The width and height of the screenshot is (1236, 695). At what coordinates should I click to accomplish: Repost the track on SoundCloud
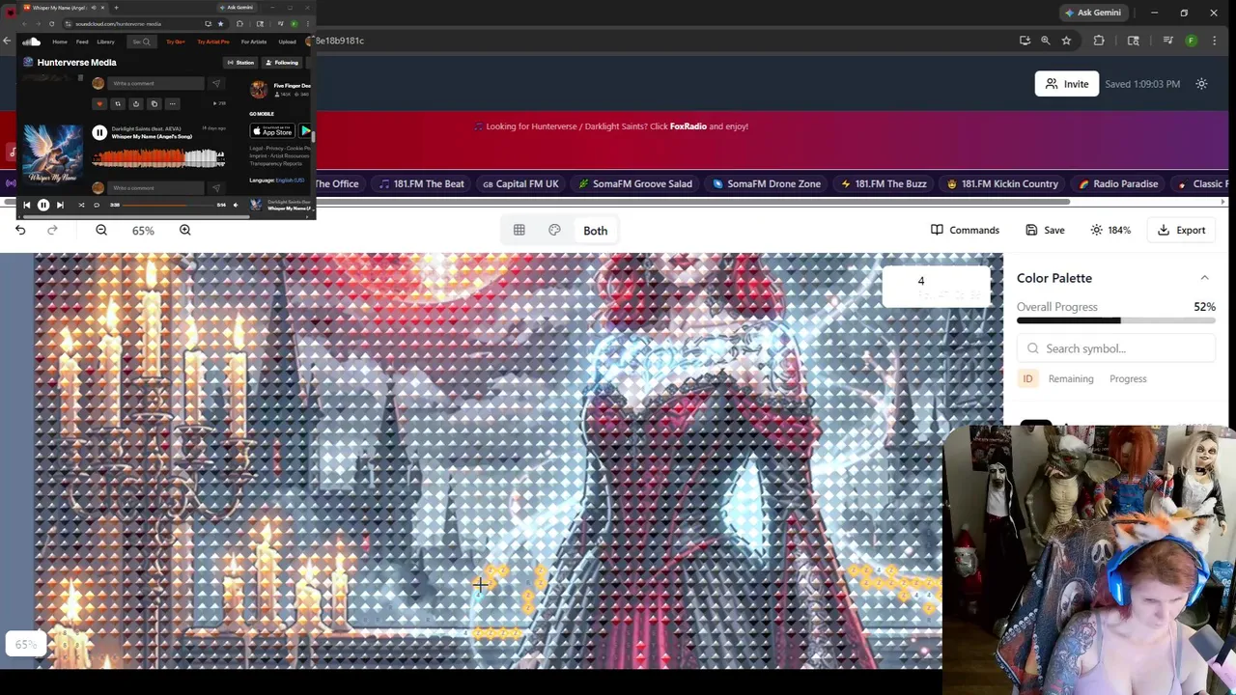[x=118, y=104]
